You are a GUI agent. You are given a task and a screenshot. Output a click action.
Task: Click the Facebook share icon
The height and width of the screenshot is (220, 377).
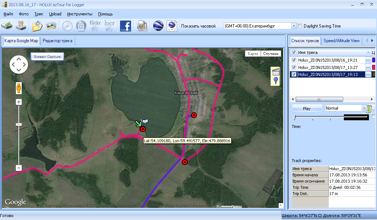pos(126,26)
